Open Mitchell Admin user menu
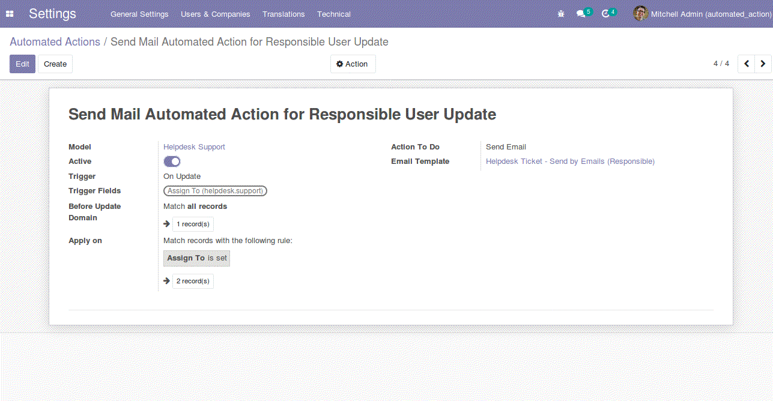 tap(702, 14)
